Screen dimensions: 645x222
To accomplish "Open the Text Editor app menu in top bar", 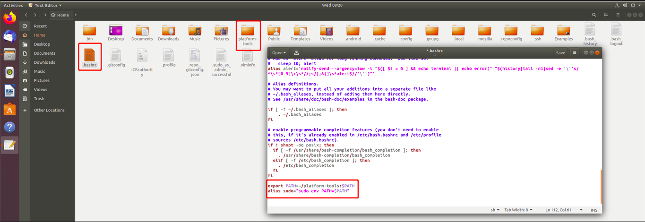I will [x=45, y=5].
